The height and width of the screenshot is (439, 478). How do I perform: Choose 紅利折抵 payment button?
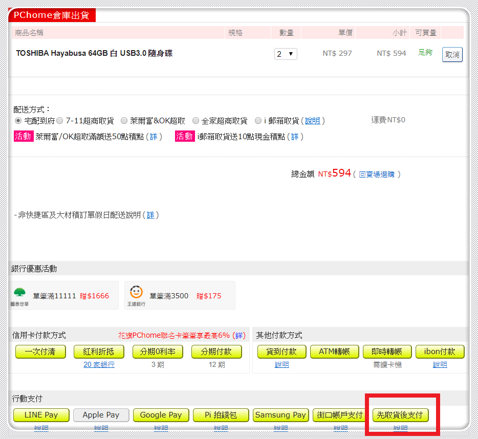pyautogui.click(x=99, y=352)
